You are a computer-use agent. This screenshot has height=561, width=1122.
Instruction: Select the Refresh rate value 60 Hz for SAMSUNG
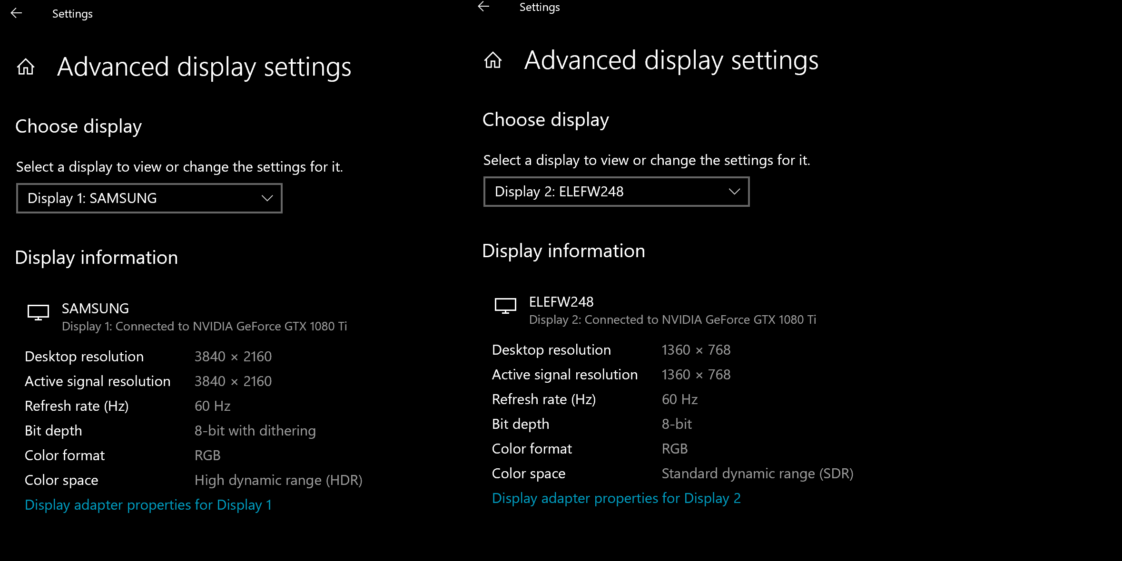coord(212,406)
